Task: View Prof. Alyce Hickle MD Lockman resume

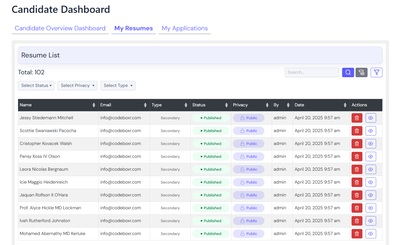Action: click(370, 208)
